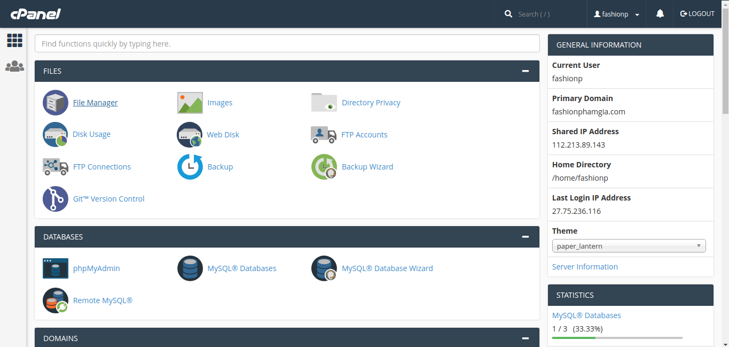Click the Statistics panel header
This screenshot has height=347, width=729.
631,295
